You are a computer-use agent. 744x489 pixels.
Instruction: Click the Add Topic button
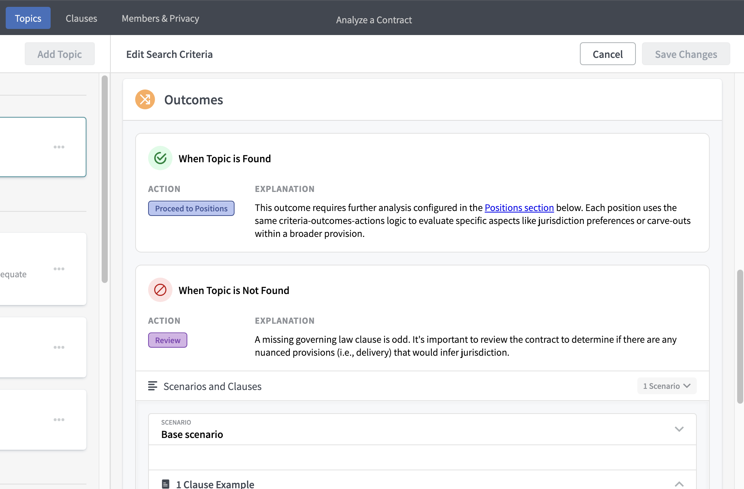coord(60,54)
